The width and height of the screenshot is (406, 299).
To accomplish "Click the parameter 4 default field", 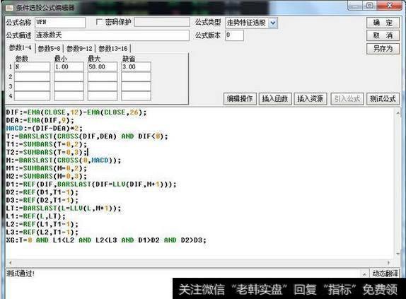I will click(136, 96).
